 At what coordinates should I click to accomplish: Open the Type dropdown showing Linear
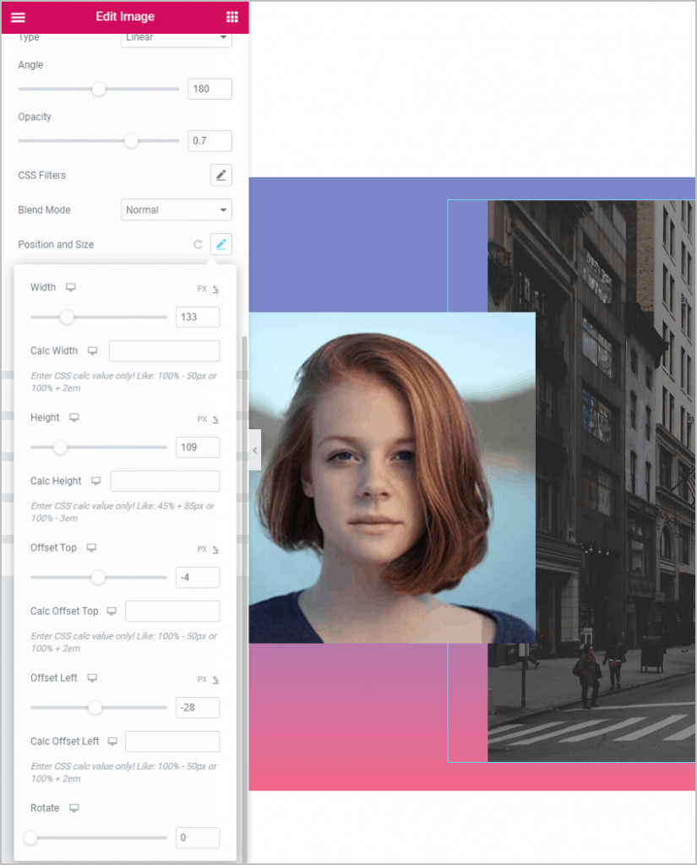[x=177, y=37]
